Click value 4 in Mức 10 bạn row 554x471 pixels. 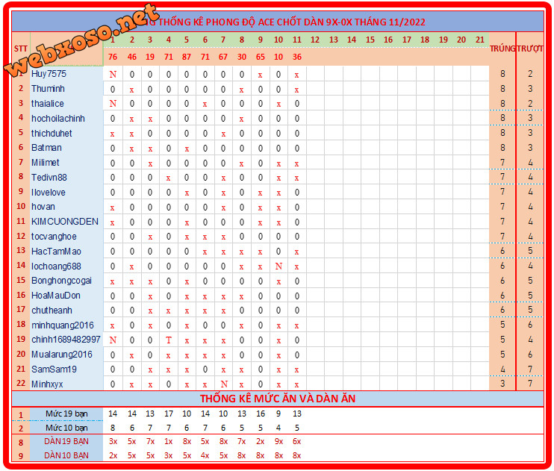[278, 428]
